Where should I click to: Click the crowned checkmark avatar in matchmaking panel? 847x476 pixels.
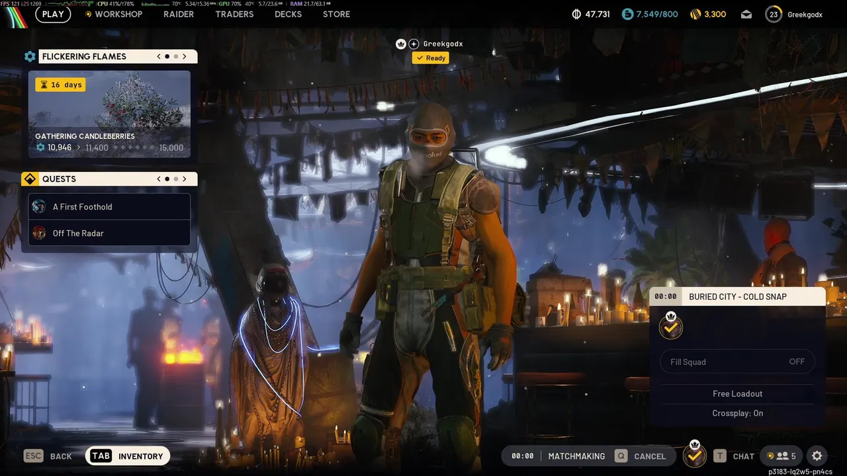click(x=671, y=326)
